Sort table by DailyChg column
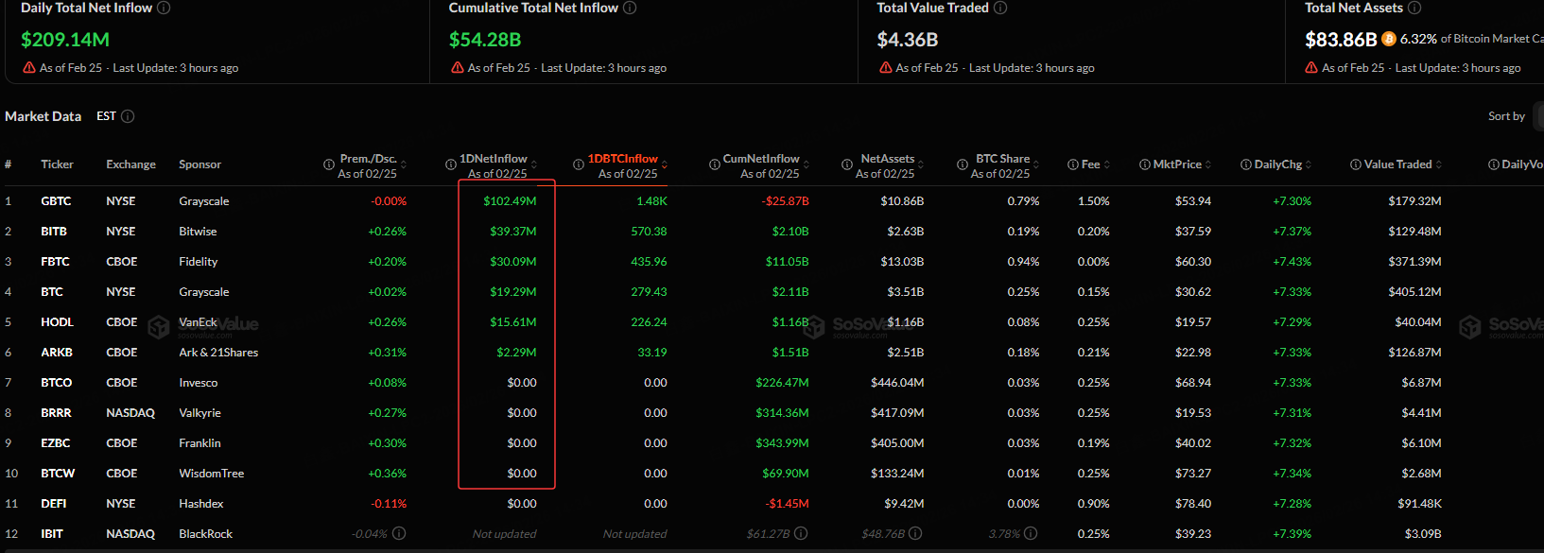Viewport: 1544px width, 553px height. [1309, 164]
